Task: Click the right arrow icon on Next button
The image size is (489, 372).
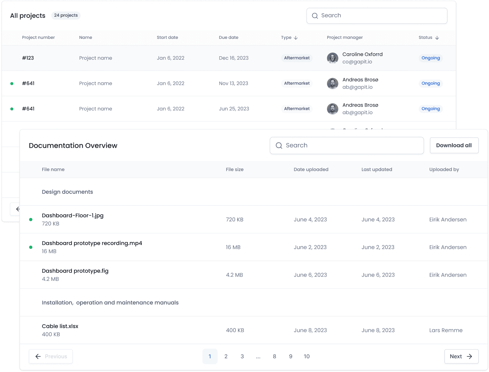Action: pyautogui.click(x=469, y=356)
